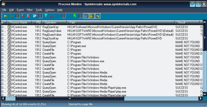Screen dimensions: 207x107
Task: Click the Open file folder toolbar icon
Action: click(x=6, y=16)
